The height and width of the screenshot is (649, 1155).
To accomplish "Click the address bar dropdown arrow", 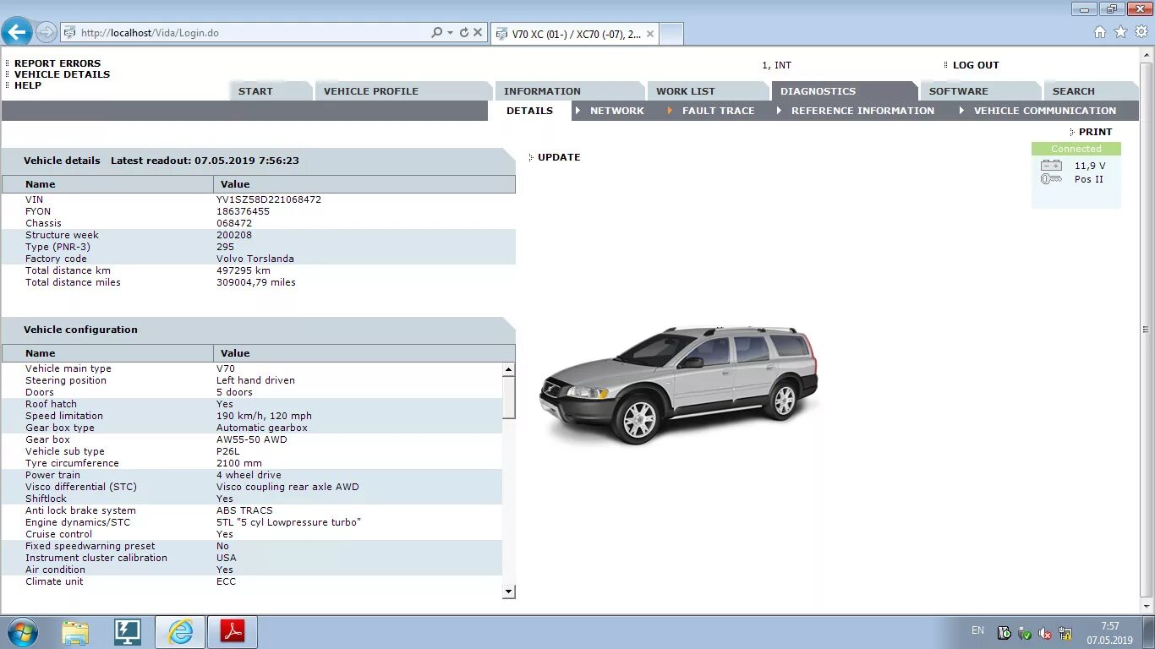I will 450,33.
